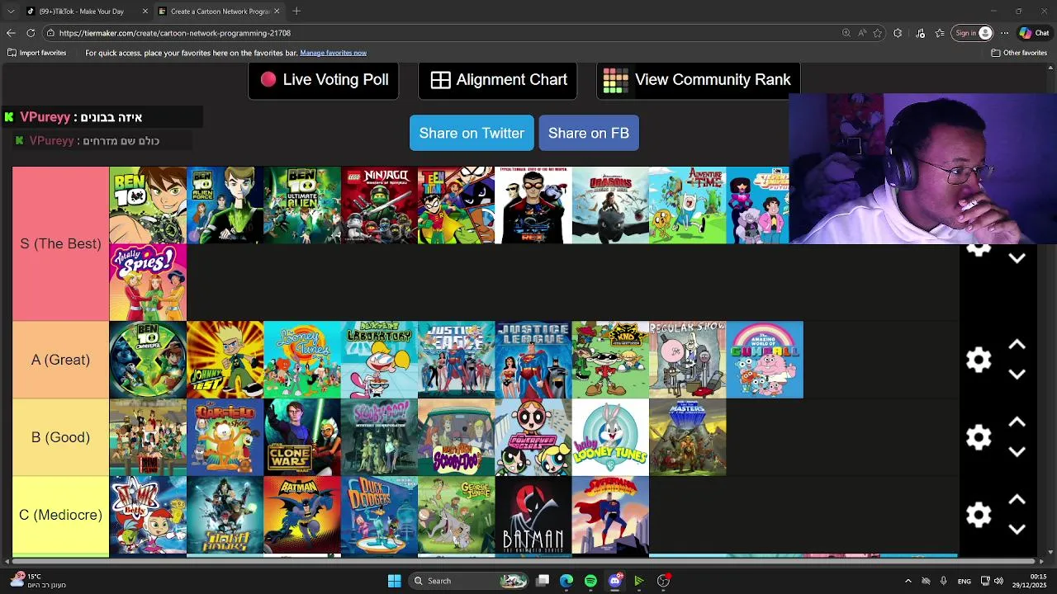Share on Twitter
The height and width of the screenshot is (594, 1057).
472,133
